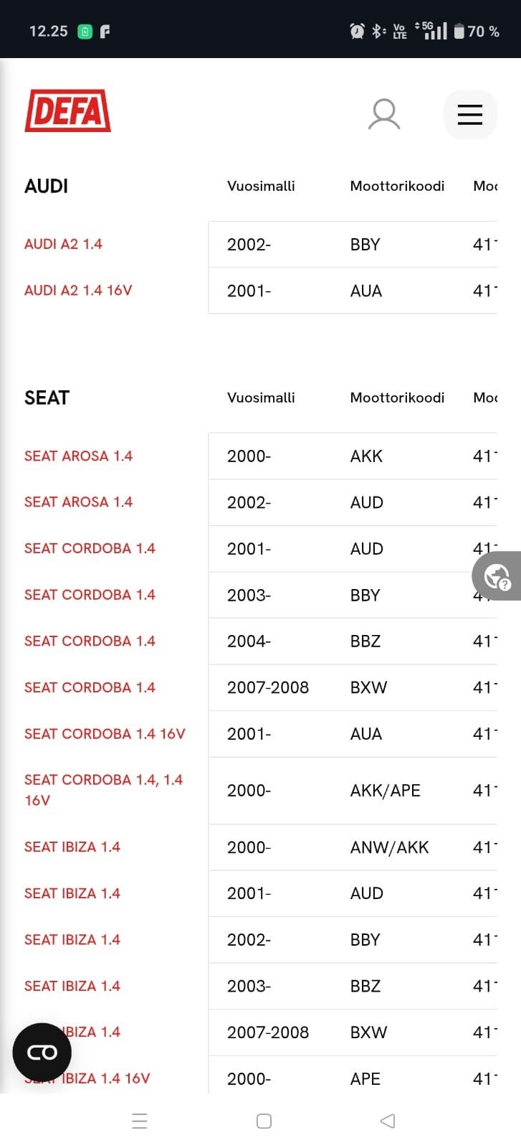Click the Vuosimalli column header under SEAT
521x1148 pixels.
click(261, 397)
